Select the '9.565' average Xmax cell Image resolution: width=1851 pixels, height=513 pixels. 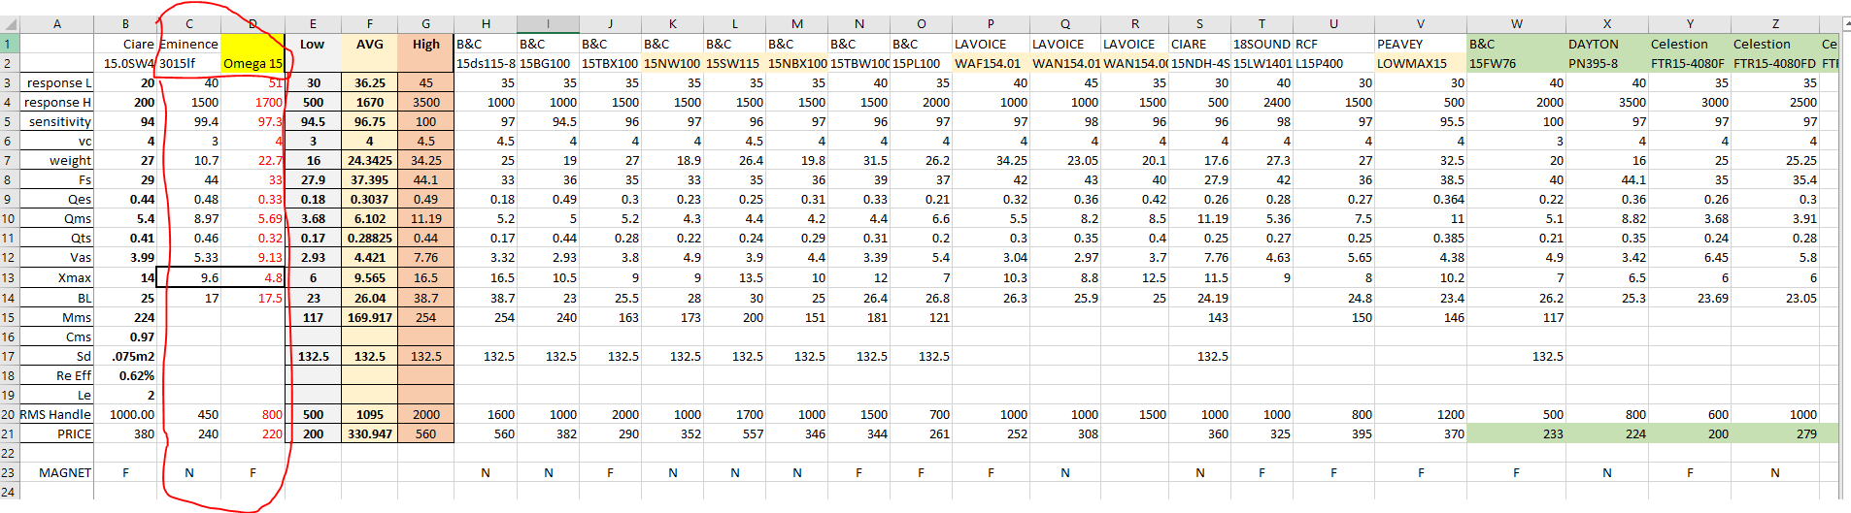tap(369, 277)
